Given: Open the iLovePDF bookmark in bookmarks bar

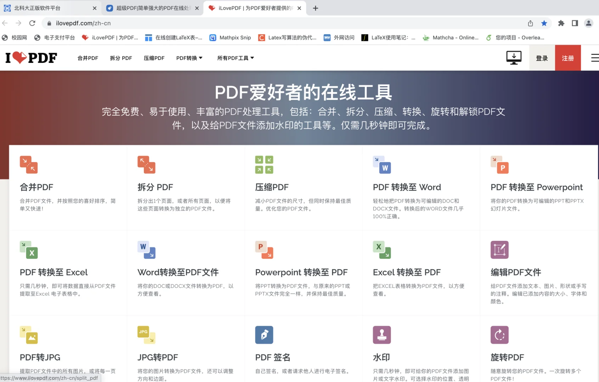Looking at the screenshot, I should coord(110,37).
